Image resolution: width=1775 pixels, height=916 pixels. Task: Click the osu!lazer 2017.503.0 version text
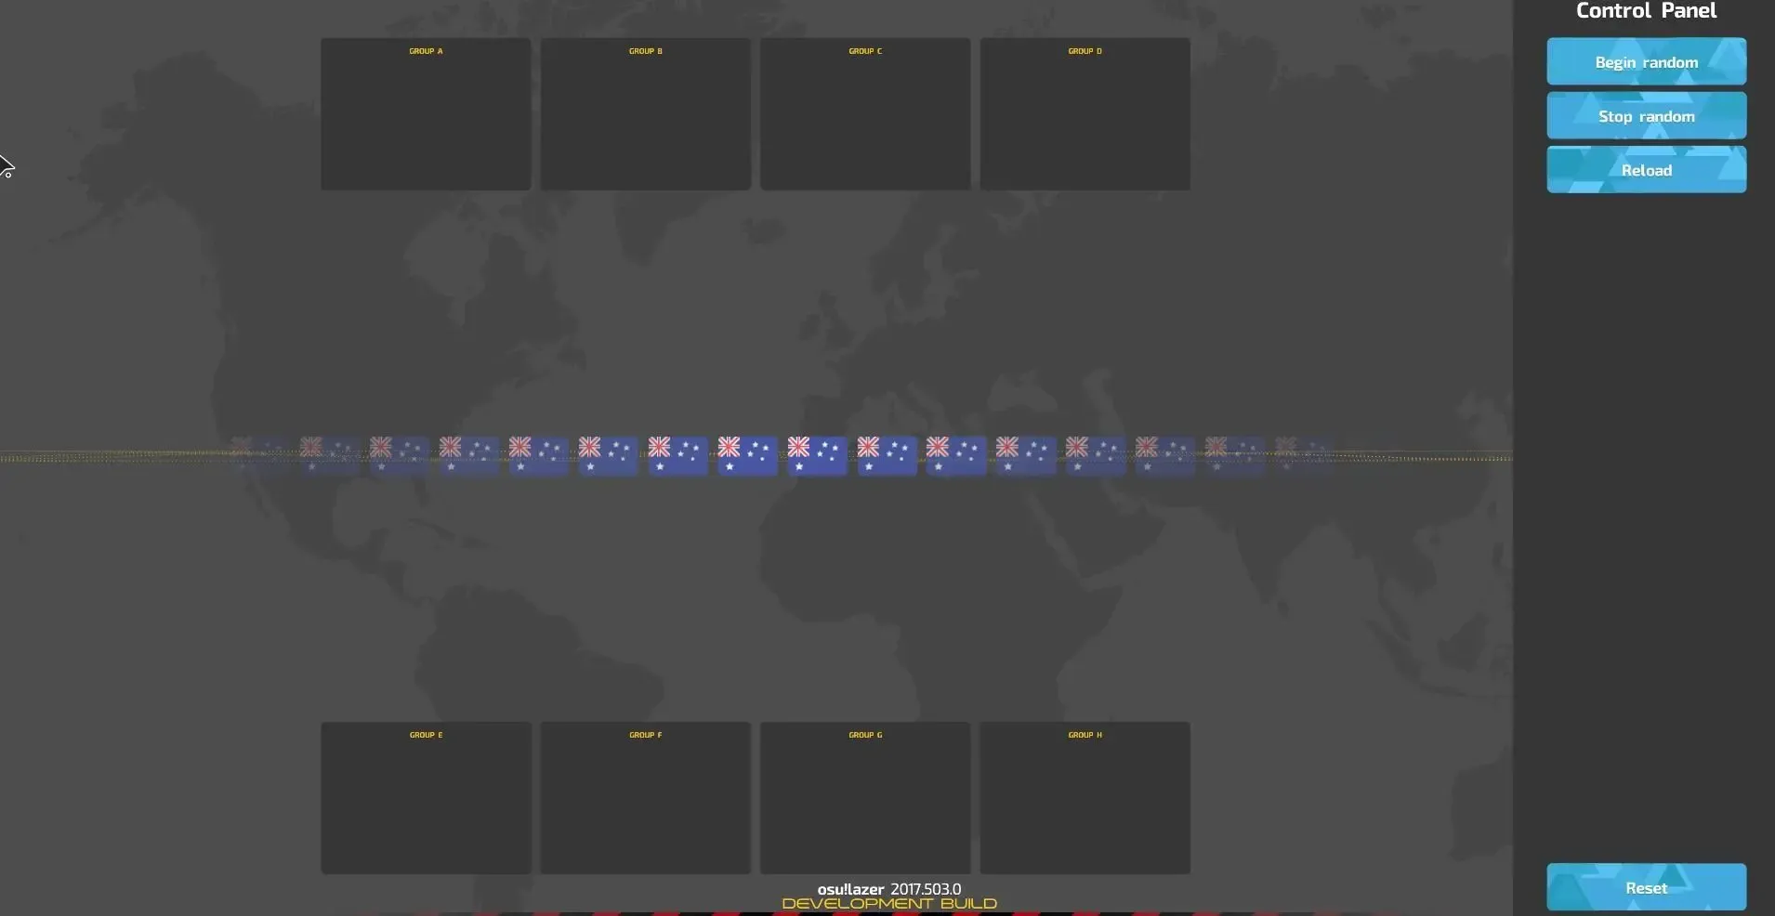888,889
